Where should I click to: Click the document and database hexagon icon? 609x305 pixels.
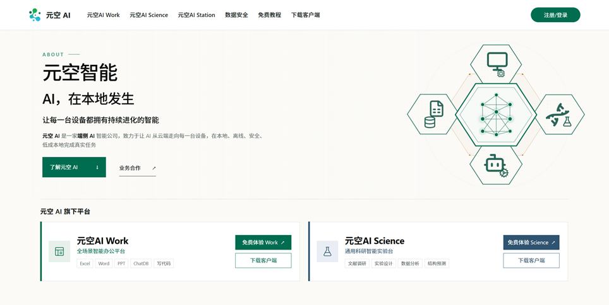click(x=433, y=114)
